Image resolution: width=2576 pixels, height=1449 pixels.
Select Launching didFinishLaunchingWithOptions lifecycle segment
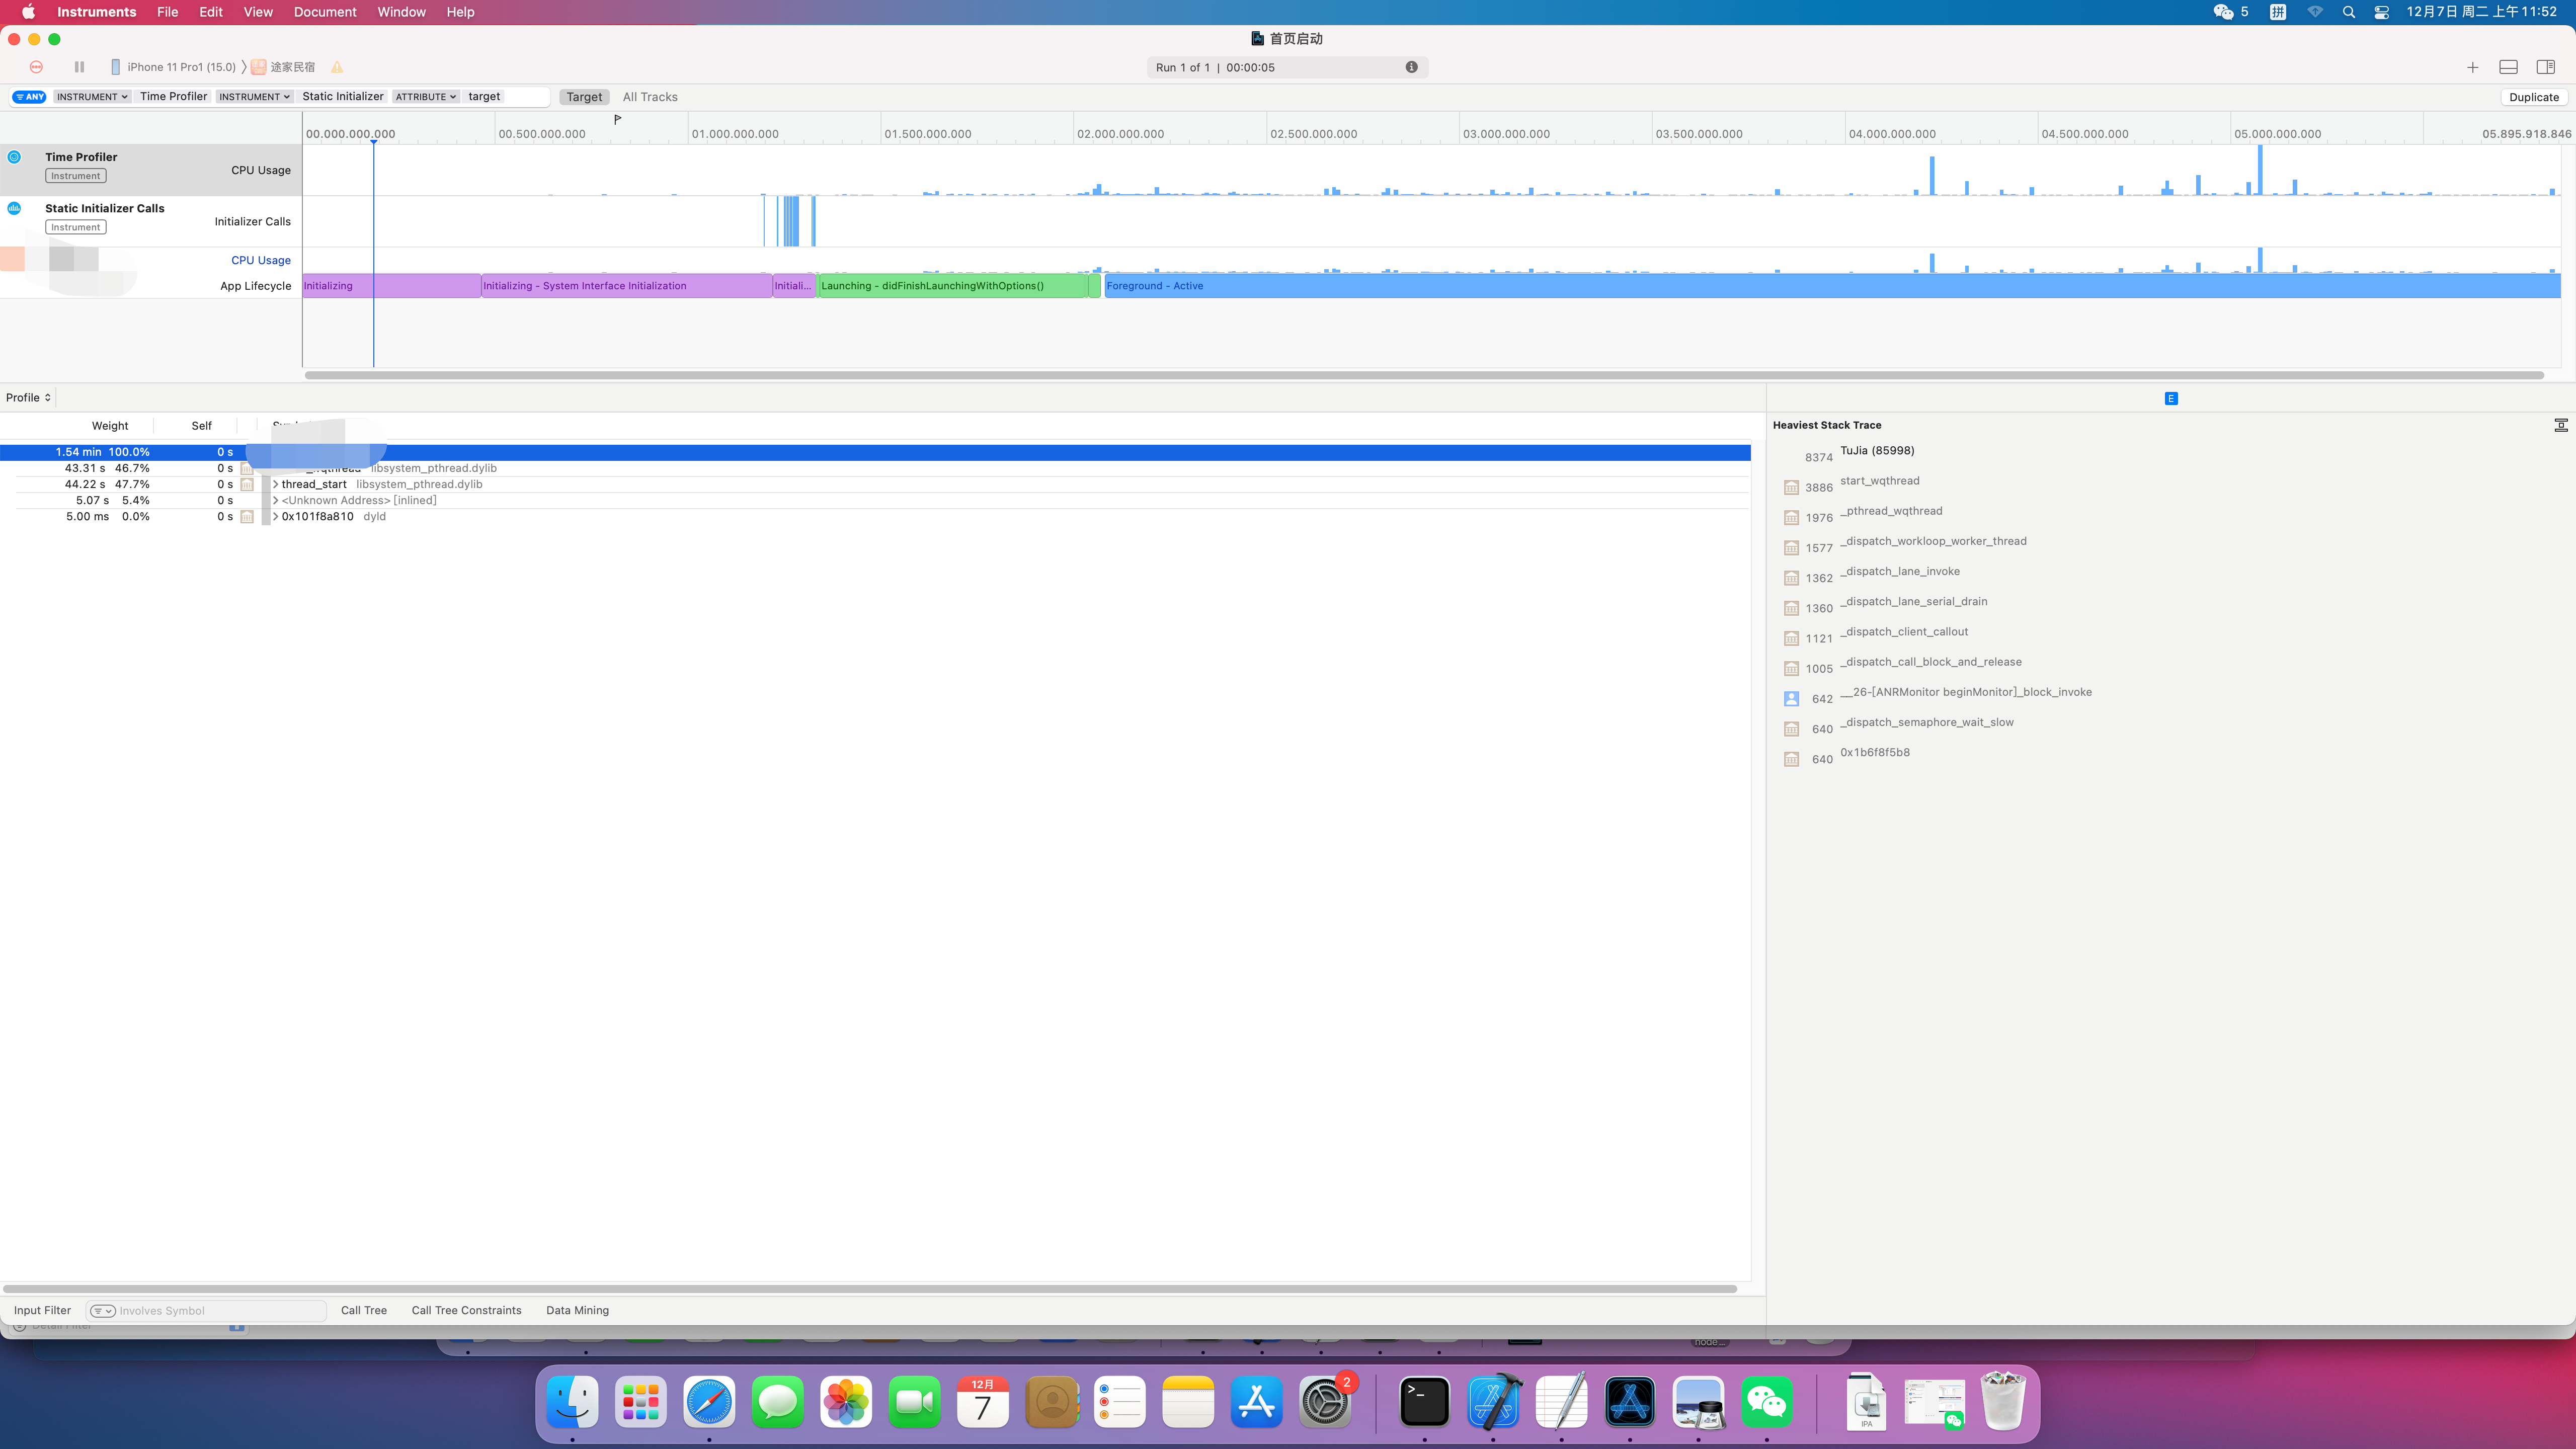[x=953, y=286]
